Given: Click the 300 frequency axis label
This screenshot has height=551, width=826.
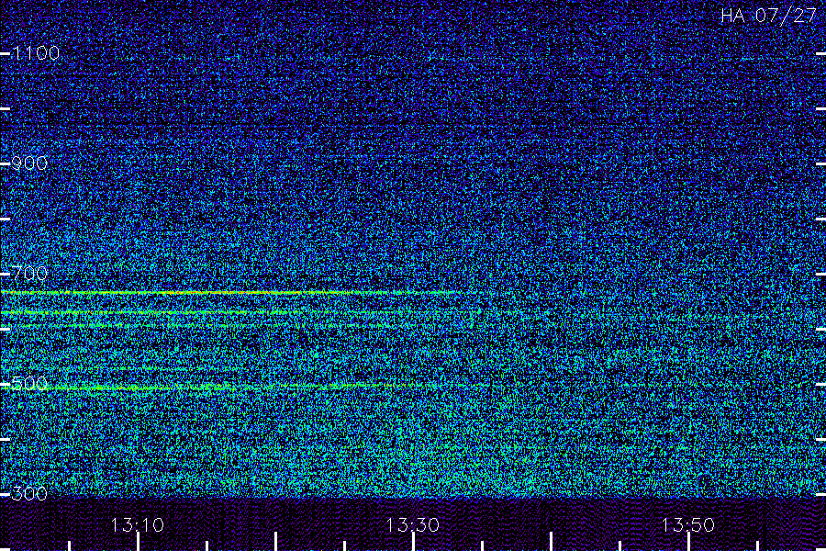Looking at the screenshot, I should tap(29, 494).
